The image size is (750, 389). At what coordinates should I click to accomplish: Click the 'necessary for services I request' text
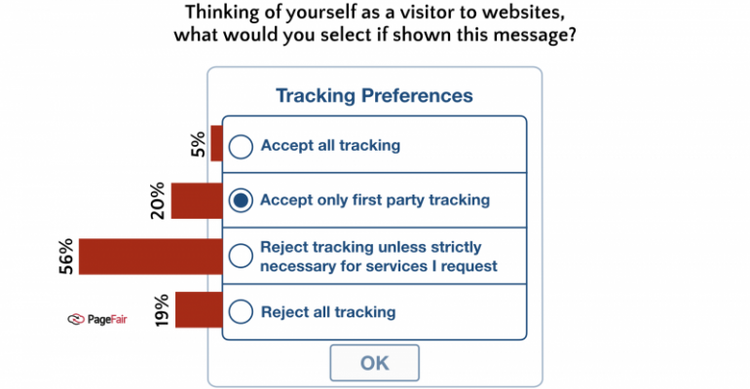coord(379,266)
